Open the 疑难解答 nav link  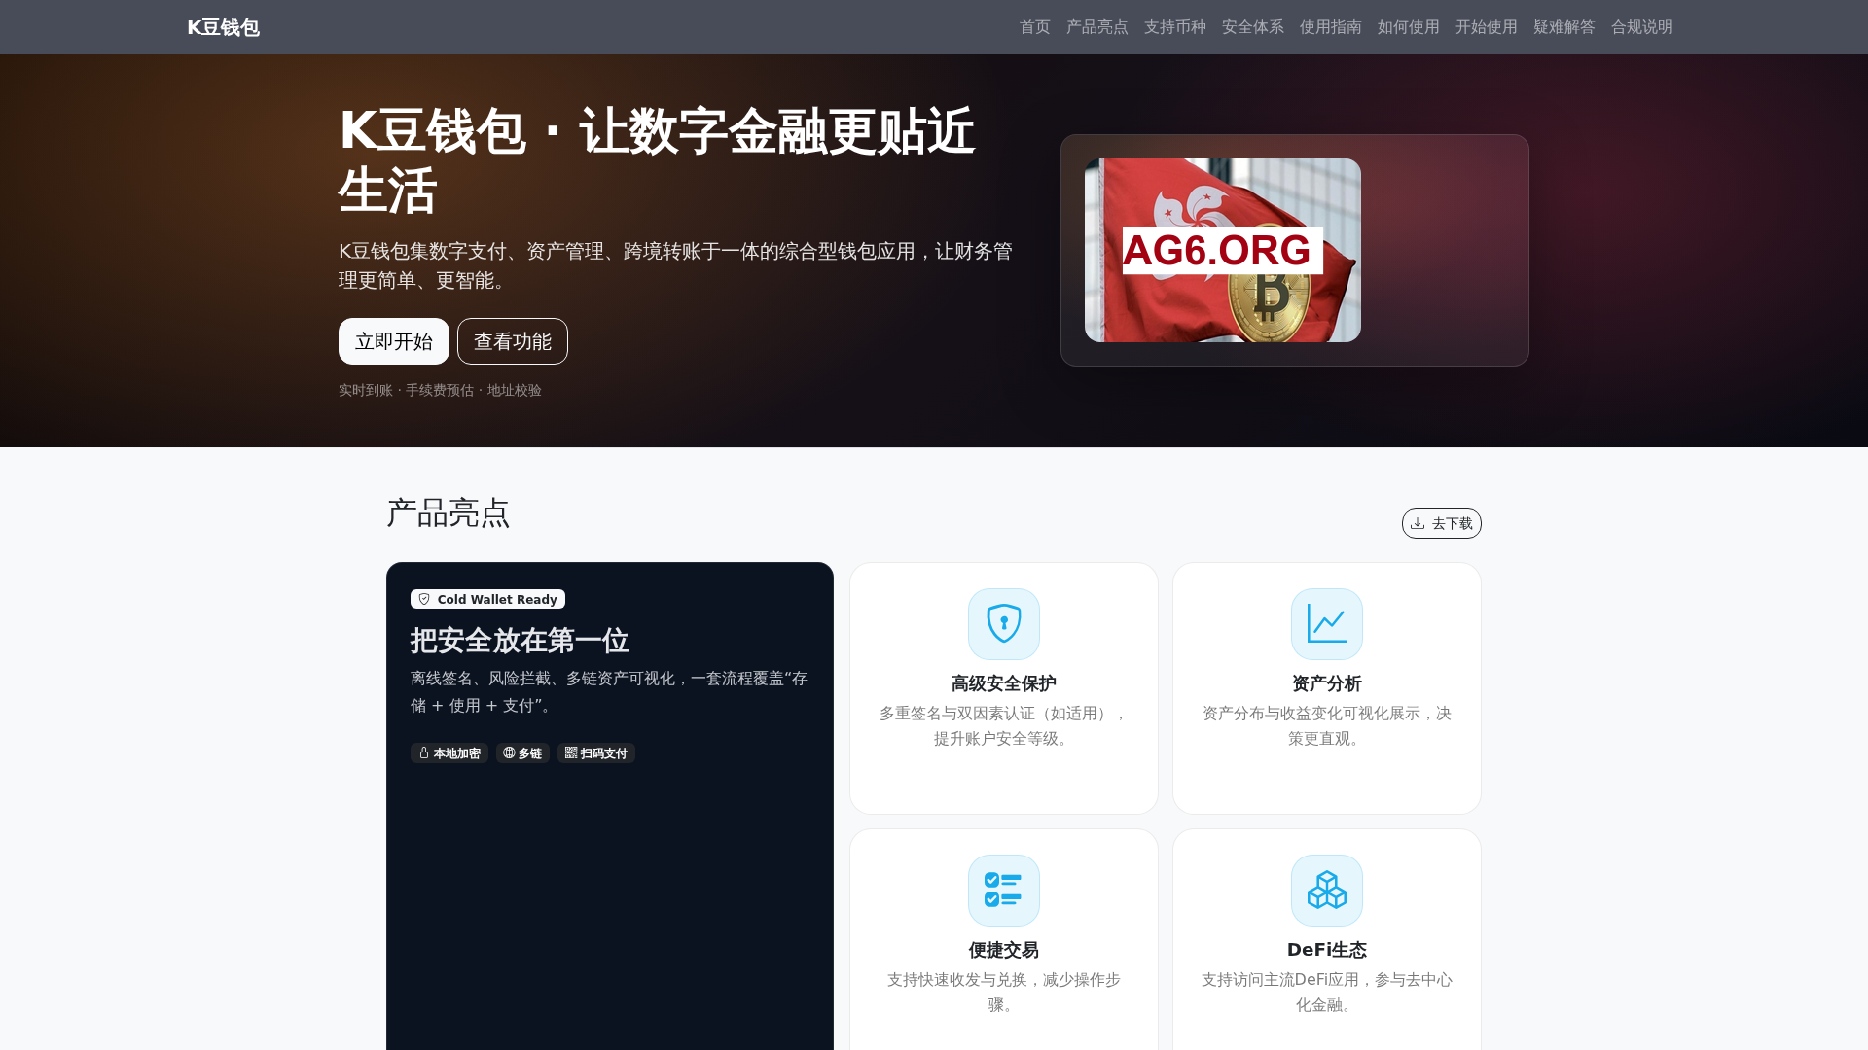click(1563, 27)
